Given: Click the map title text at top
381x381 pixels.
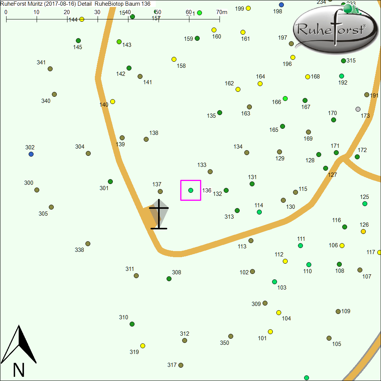Looking at the screenshot, I should coord(75,3).
